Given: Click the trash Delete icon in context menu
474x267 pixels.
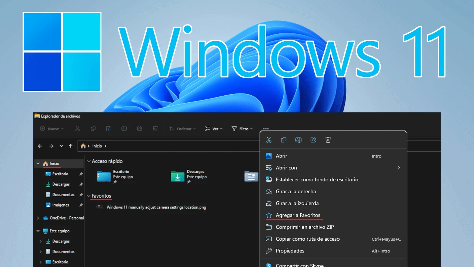Looking at the screenshot, I should [x=328, y=140].
